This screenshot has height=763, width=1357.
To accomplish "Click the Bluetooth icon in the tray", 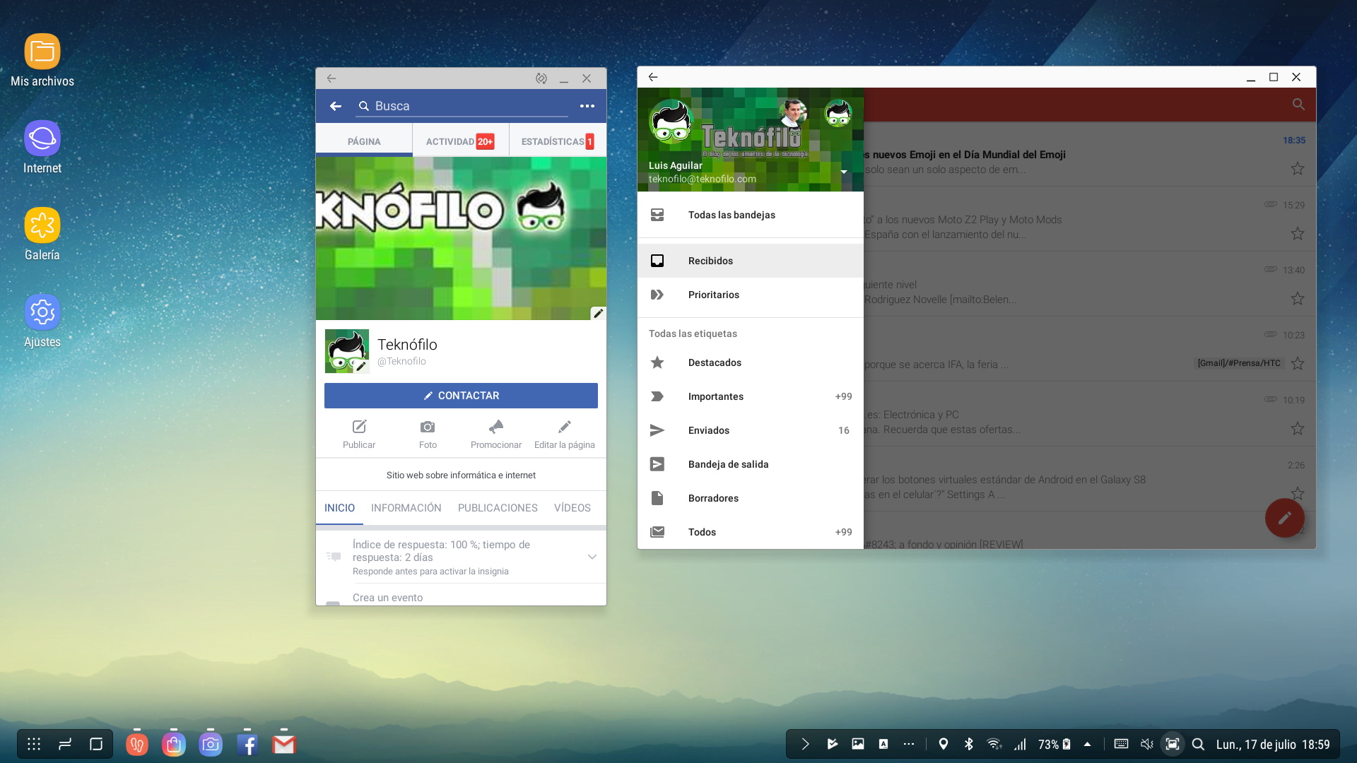I will (969, 744).
